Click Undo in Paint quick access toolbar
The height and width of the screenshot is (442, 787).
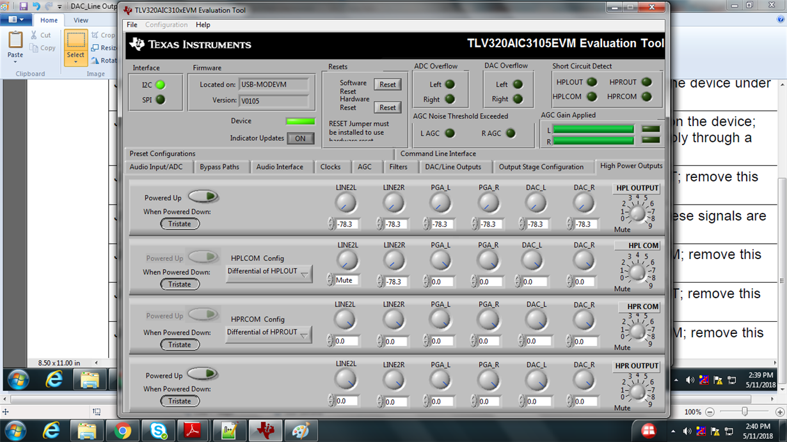pos(36,6)
